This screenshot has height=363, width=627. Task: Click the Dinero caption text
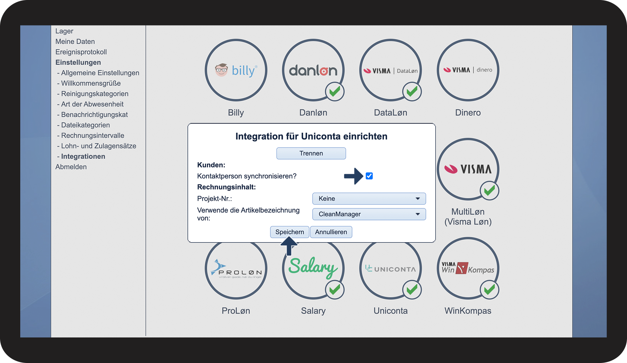click(468, 113)
